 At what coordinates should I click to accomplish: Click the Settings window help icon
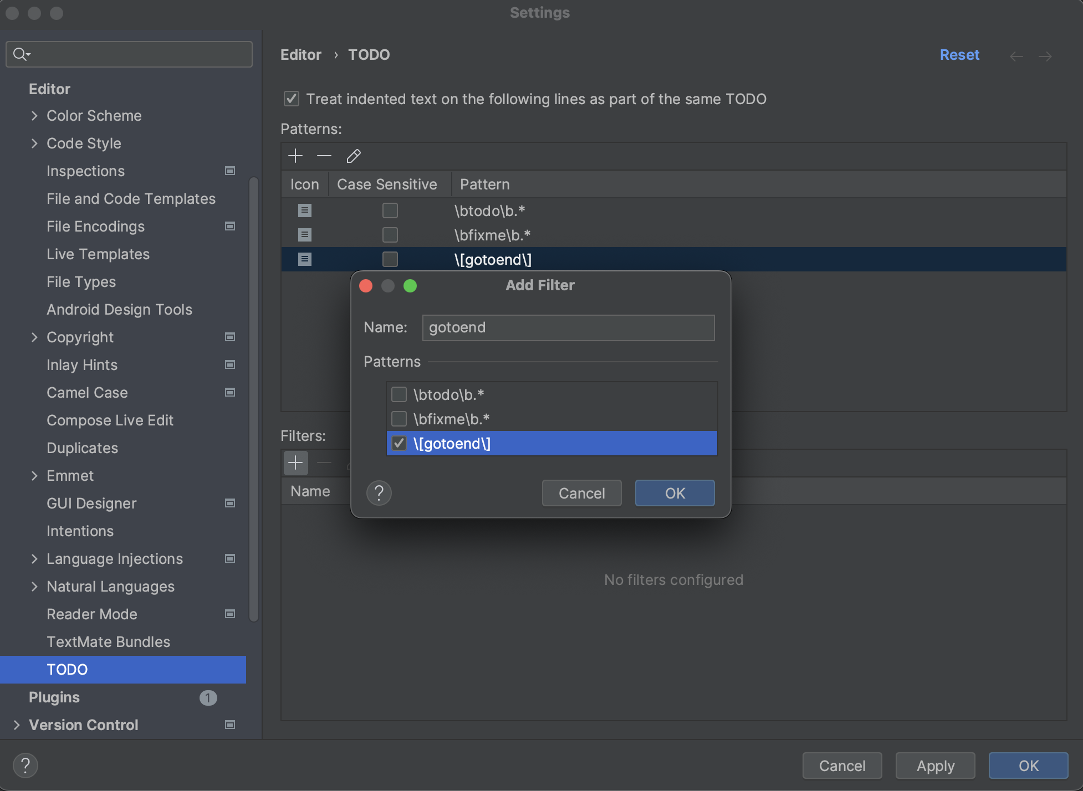[x=25, y=766]
